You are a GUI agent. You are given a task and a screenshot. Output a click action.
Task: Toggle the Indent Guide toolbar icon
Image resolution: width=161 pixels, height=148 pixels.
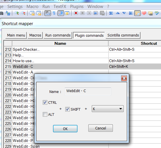61,13
